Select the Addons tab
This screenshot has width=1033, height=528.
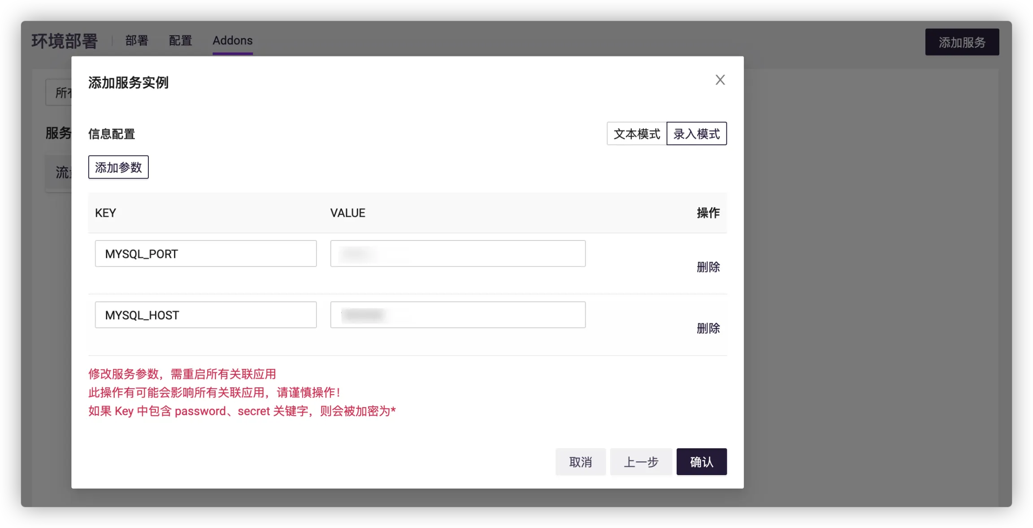pos(232,41)
